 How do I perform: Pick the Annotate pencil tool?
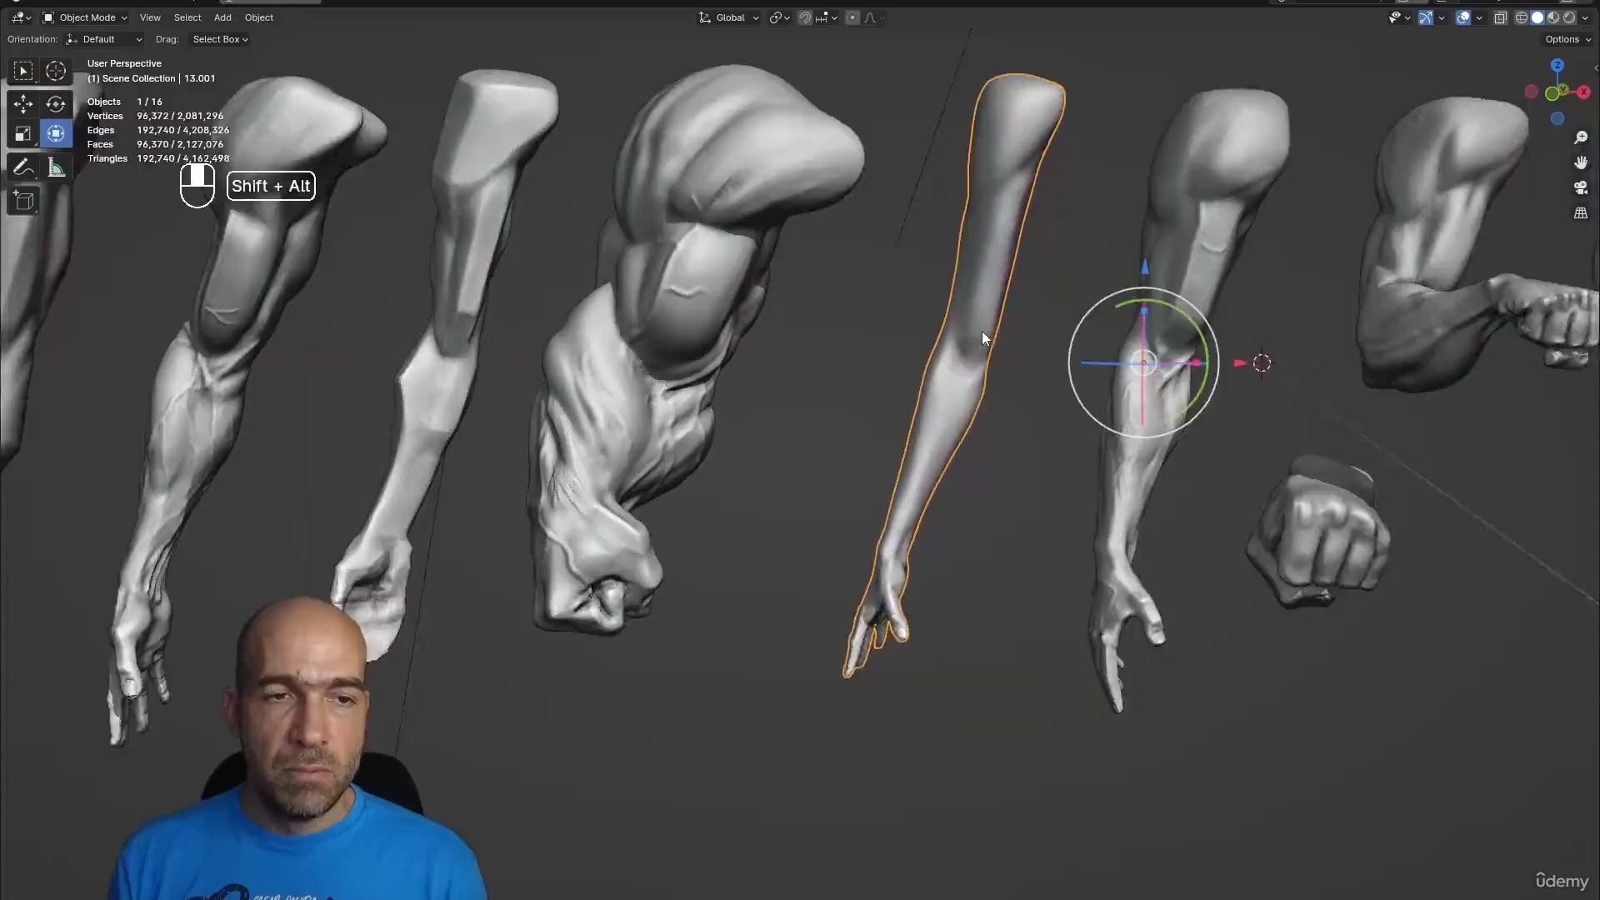click(23, 168)
